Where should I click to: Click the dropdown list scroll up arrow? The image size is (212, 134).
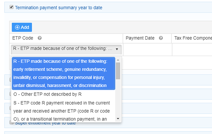pyautogui.click(x=118, y=60)
